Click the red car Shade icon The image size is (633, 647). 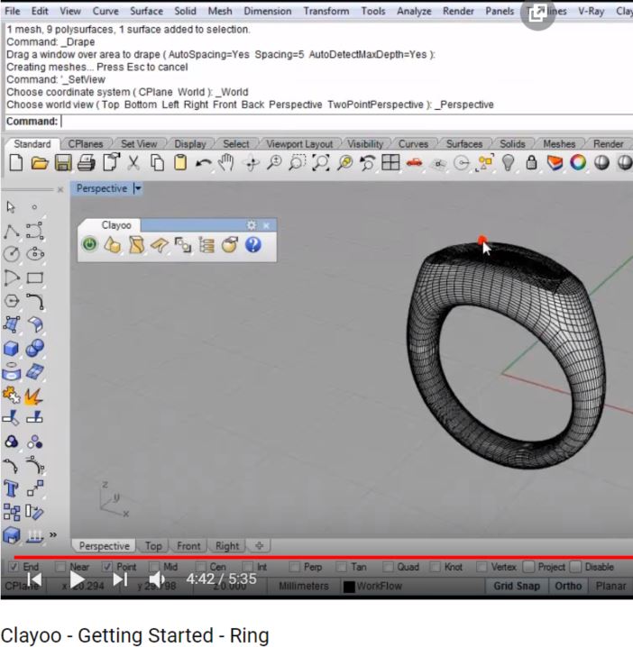(x=414, y=162)
